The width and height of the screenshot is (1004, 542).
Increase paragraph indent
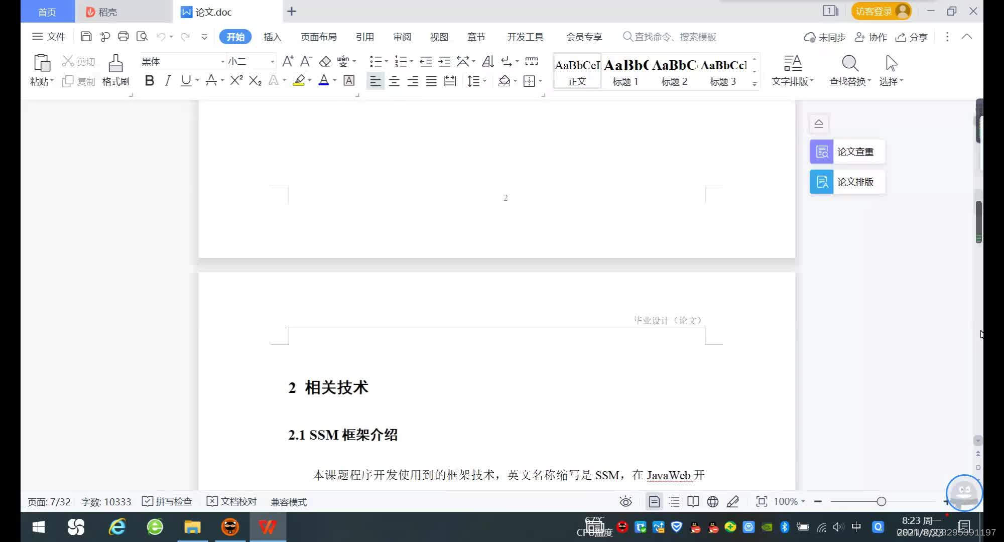(x=444, y=61)
